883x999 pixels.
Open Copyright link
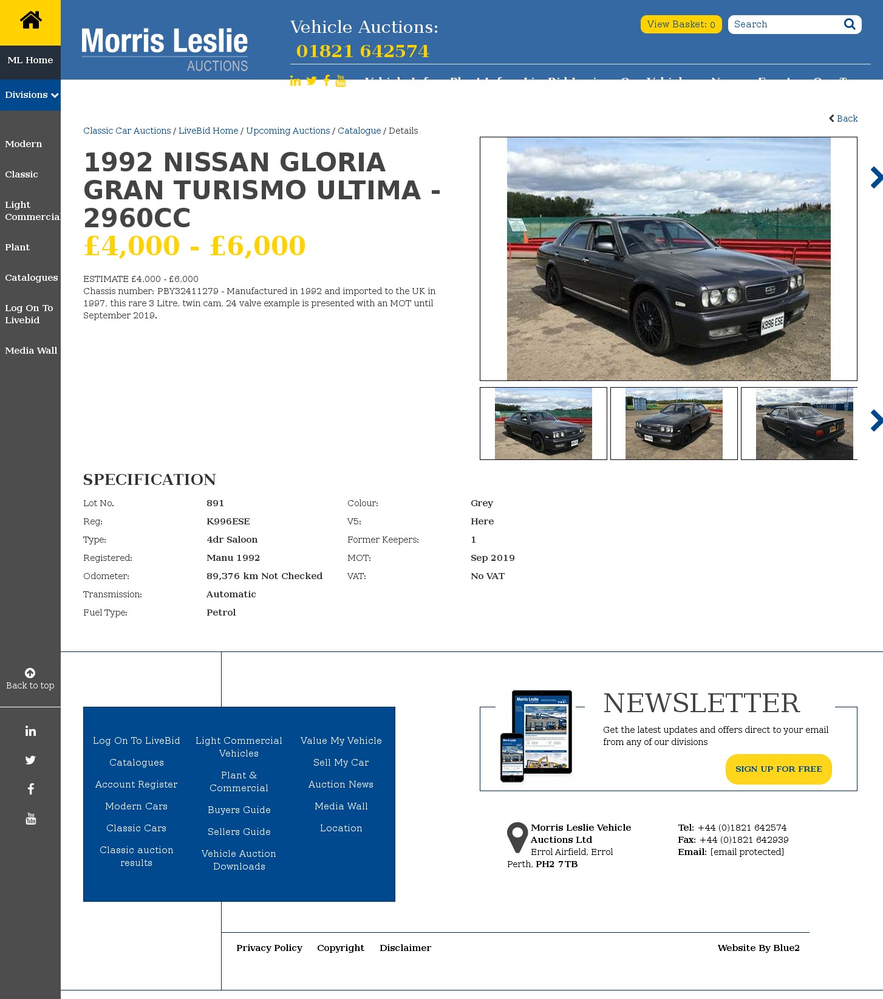point(341,948)
